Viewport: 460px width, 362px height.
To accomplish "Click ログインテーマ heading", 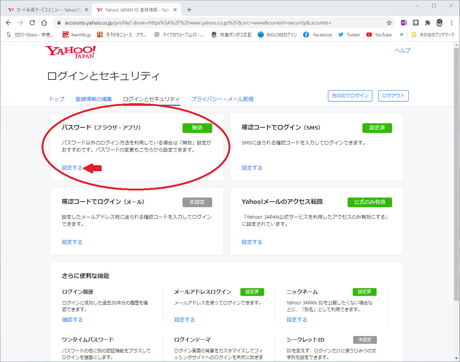I will (x=193, y=340).
